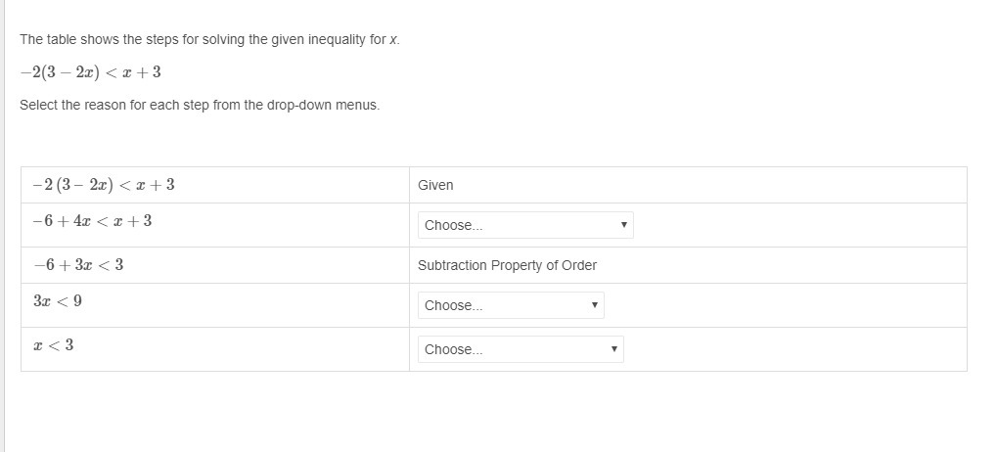Click the 'Given' reason cell

click(x=435, y=185)
